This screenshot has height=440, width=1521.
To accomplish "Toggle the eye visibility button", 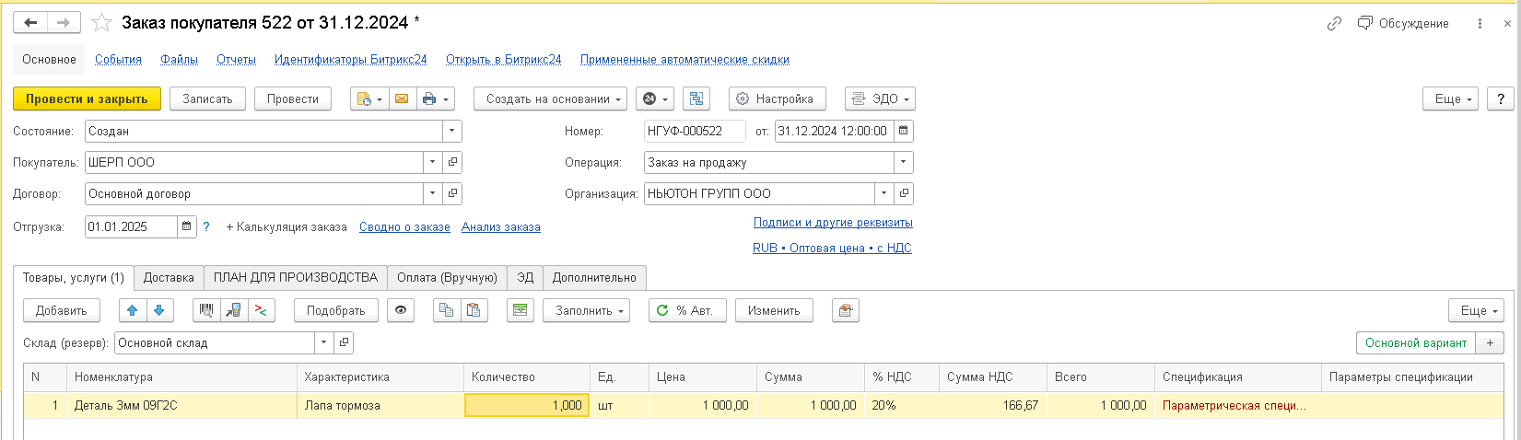I will 400,310.
